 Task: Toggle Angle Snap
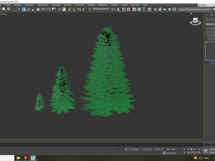coord(74,9)
